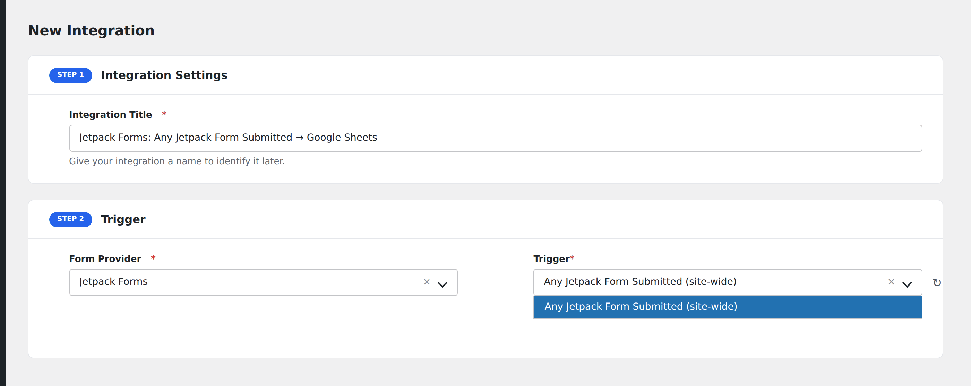Screen dimensions: 971x386
Task: Select highlighted Any Jetpack Form Submitted option
Action: point(728,307)
